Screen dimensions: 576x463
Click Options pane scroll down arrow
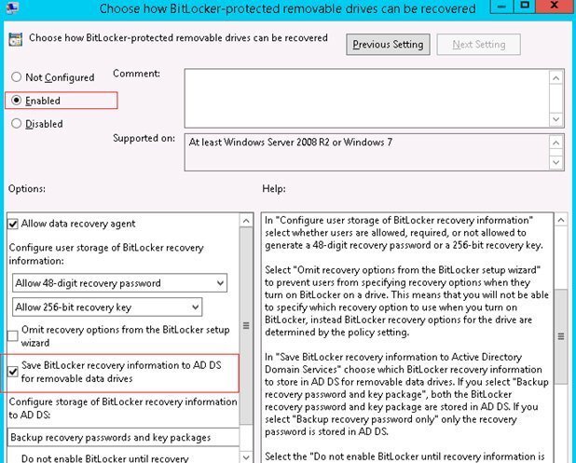click(246, 457)
